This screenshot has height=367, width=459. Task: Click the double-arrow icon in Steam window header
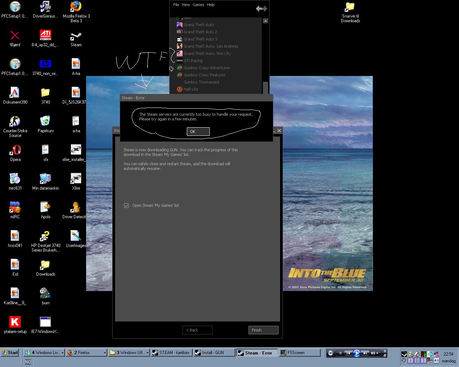click(261, 9)
